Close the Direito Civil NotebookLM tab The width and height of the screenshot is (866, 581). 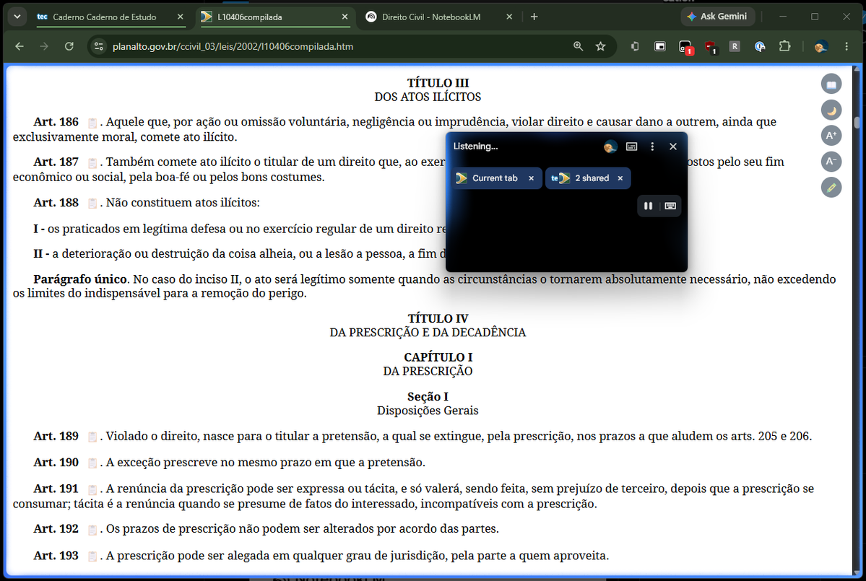point(509,17)
